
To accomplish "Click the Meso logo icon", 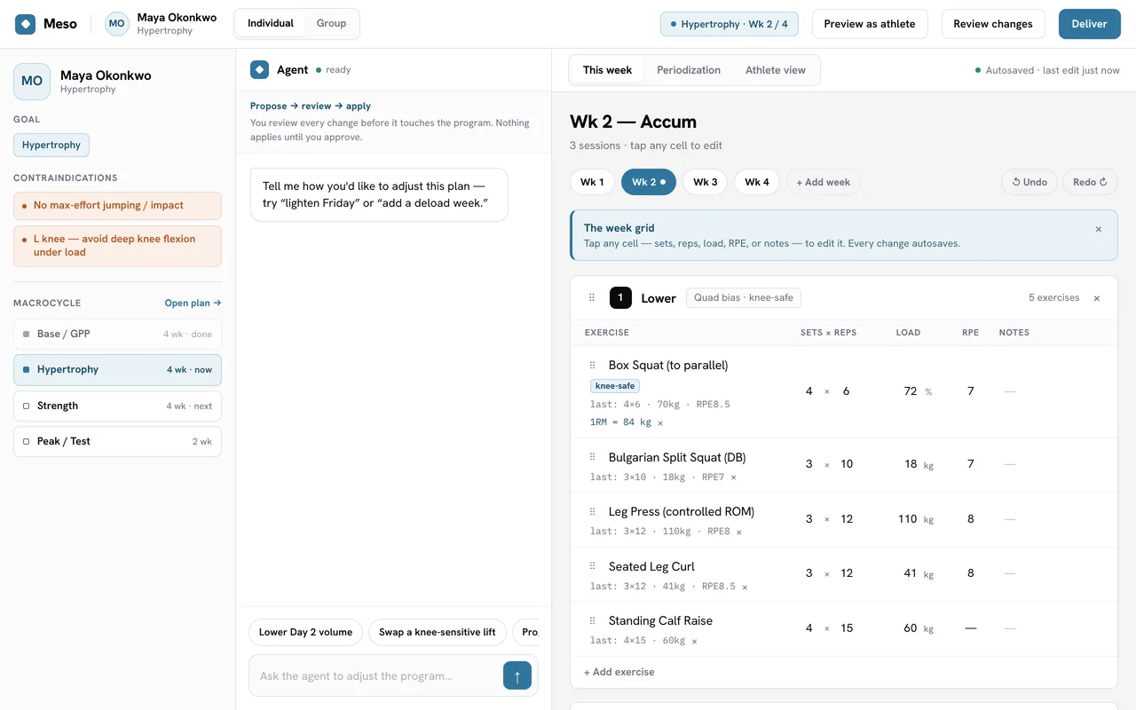I will click(26, 24).
